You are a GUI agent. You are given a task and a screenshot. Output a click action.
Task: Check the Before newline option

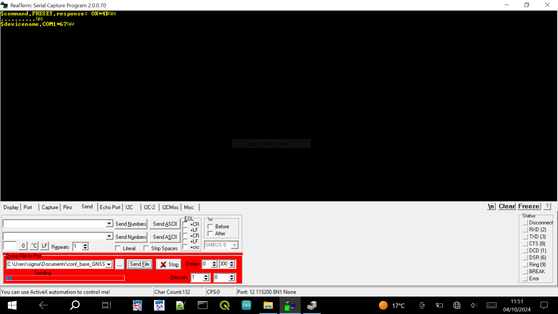click(210, 226)
